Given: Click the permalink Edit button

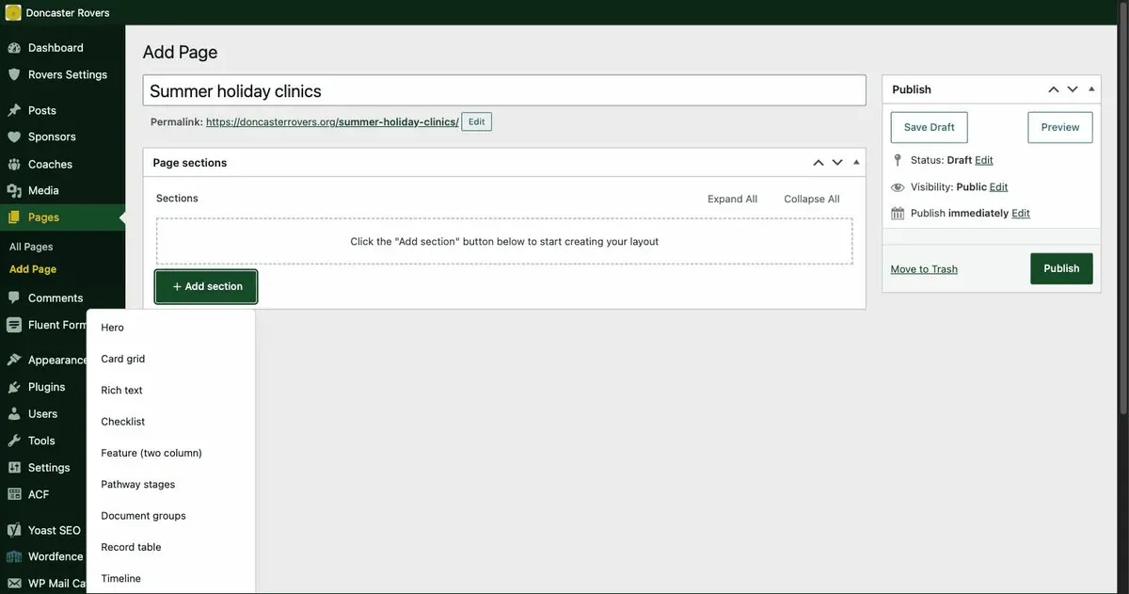Looking at the screenshot, I should pos(477,121).
